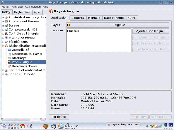The height and width of the screenshot is (130, 174).
Task: Click the Internet et réseau icon
Action: tap(7, 38)
